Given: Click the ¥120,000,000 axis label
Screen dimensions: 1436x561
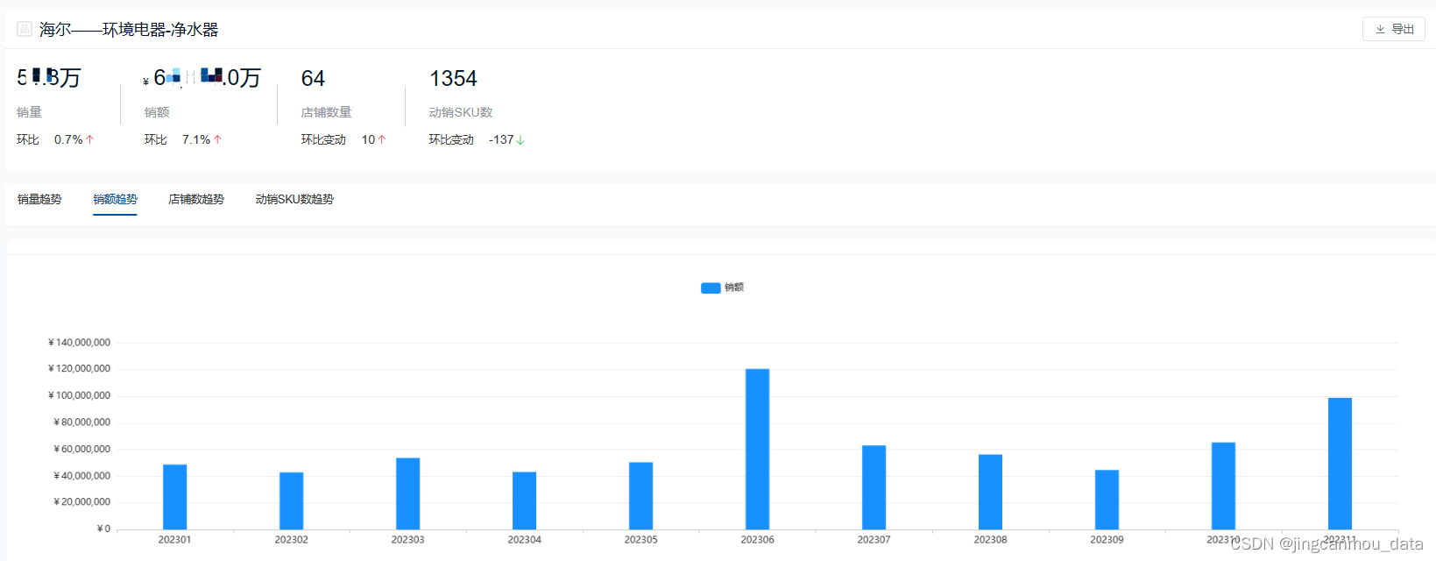Looking at the screenshot, I should (x=79, y=369).
